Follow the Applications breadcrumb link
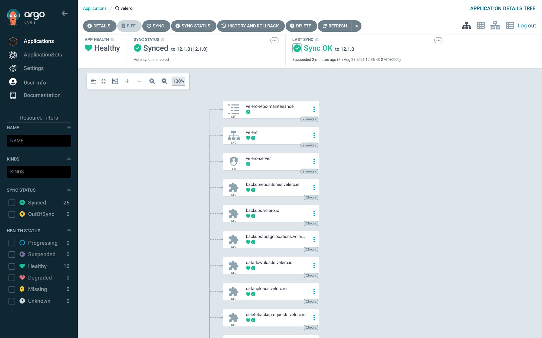 pyautogui.click(x=95, y=8)
